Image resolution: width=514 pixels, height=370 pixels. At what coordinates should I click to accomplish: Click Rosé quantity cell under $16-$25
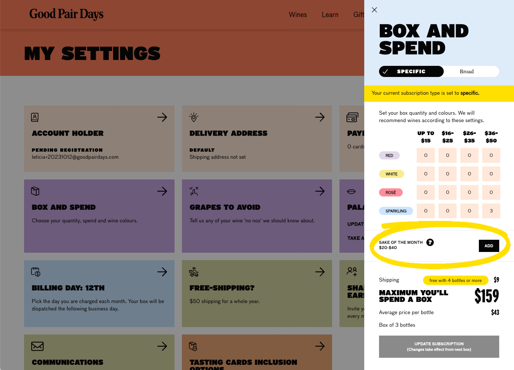point(447,192)
